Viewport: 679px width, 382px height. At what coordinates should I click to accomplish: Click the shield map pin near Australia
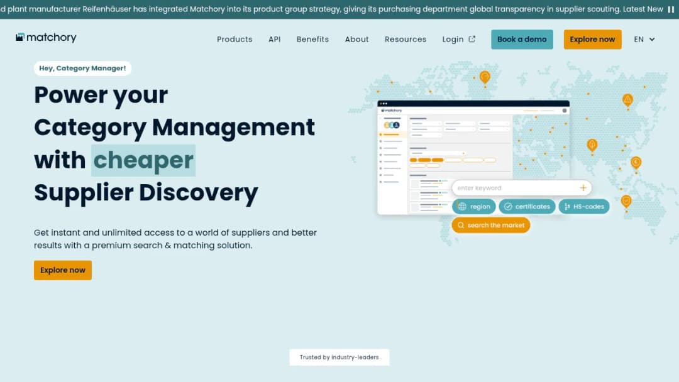point(626,201)
